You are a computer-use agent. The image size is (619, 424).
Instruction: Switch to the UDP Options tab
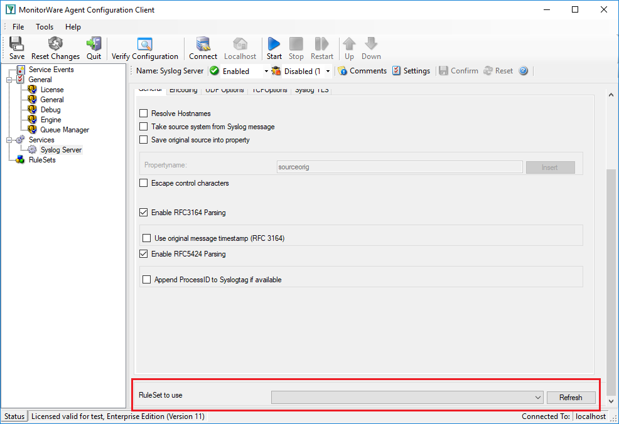point(225,90)
